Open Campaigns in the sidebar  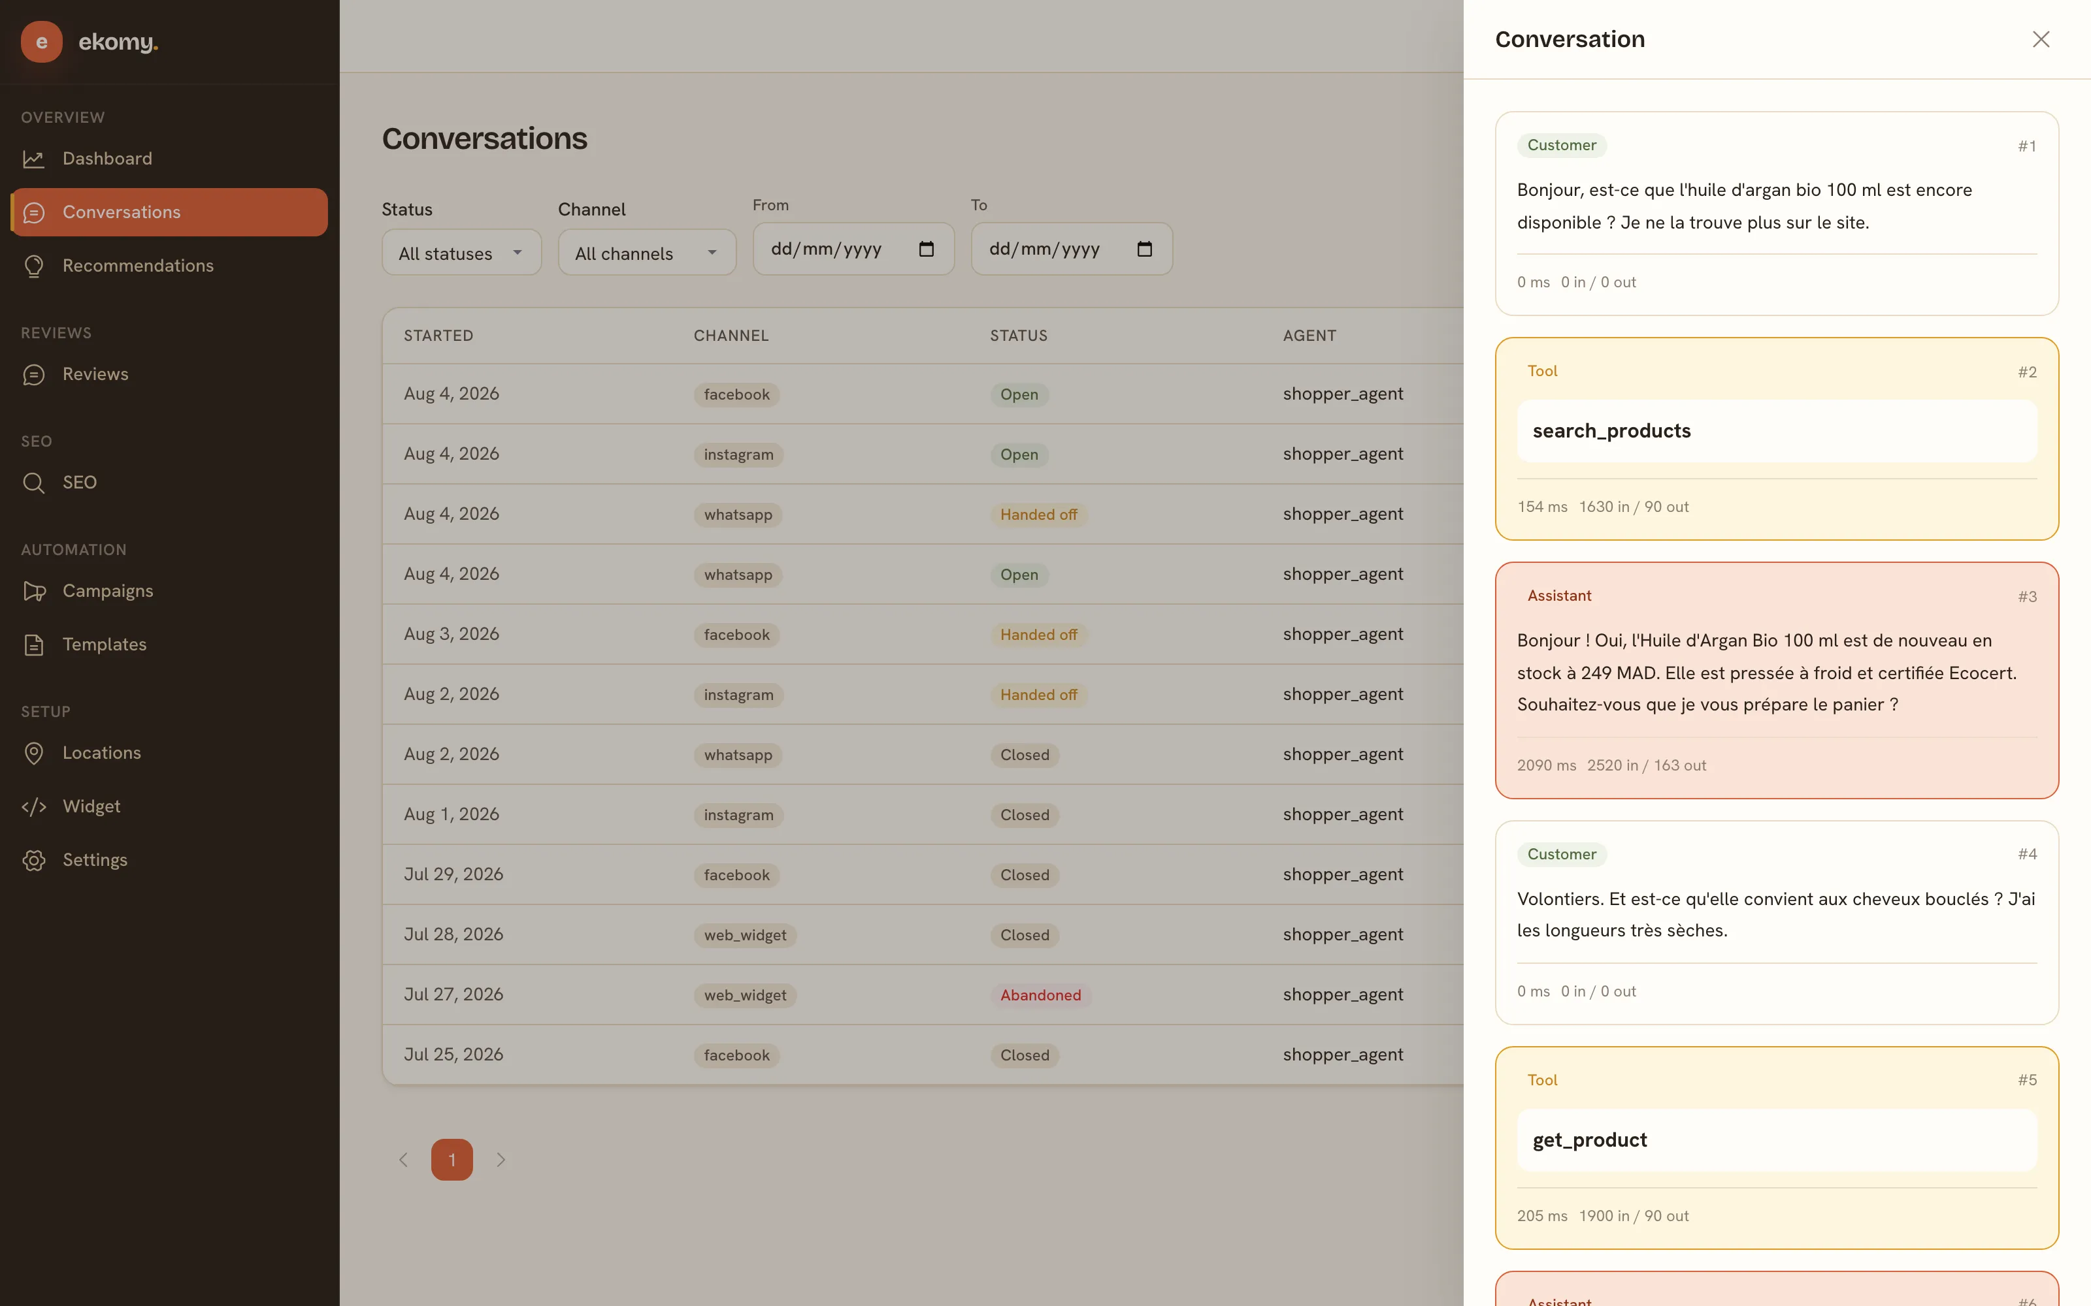169,591
